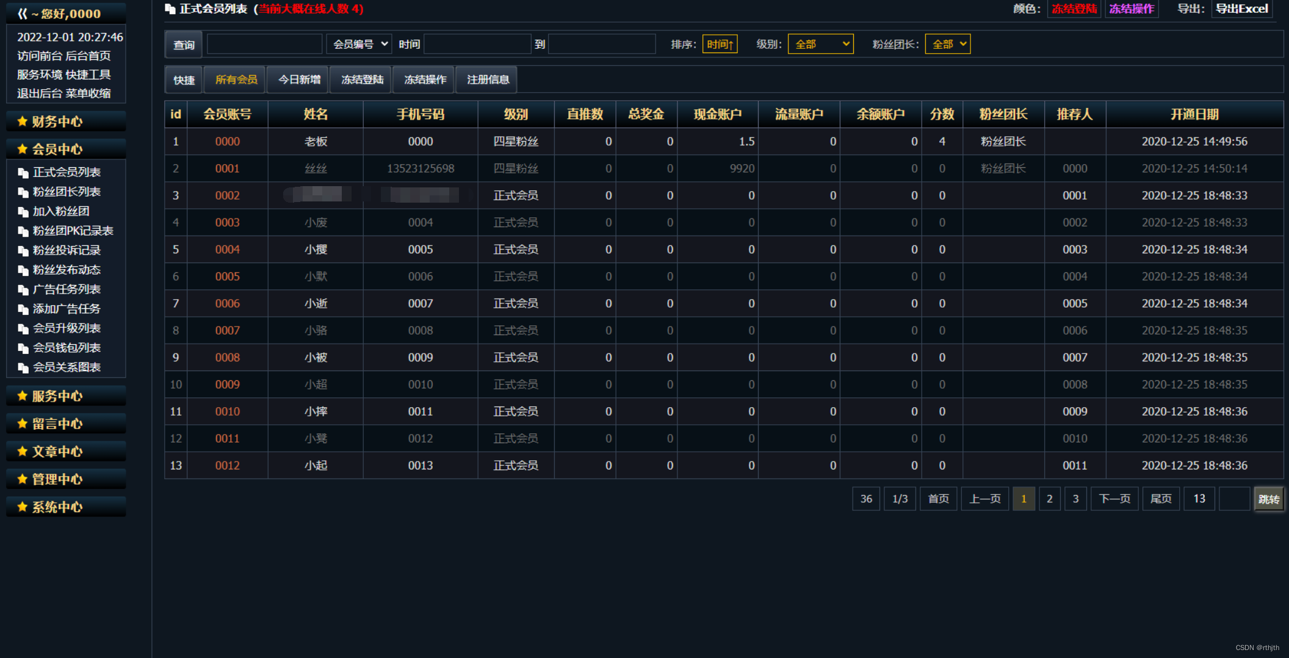The width and height of the screenshot is (1289, 658).
Task: Click star icon beside 系统中心
Action: [x=23, y=507]
